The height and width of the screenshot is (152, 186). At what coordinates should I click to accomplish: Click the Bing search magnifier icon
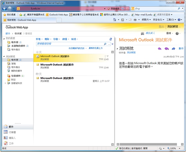[179, 8]
